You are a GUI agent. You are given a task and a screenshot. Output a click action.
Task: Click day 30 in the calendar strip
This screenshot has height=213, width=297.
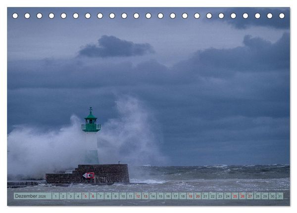point(273,196)
